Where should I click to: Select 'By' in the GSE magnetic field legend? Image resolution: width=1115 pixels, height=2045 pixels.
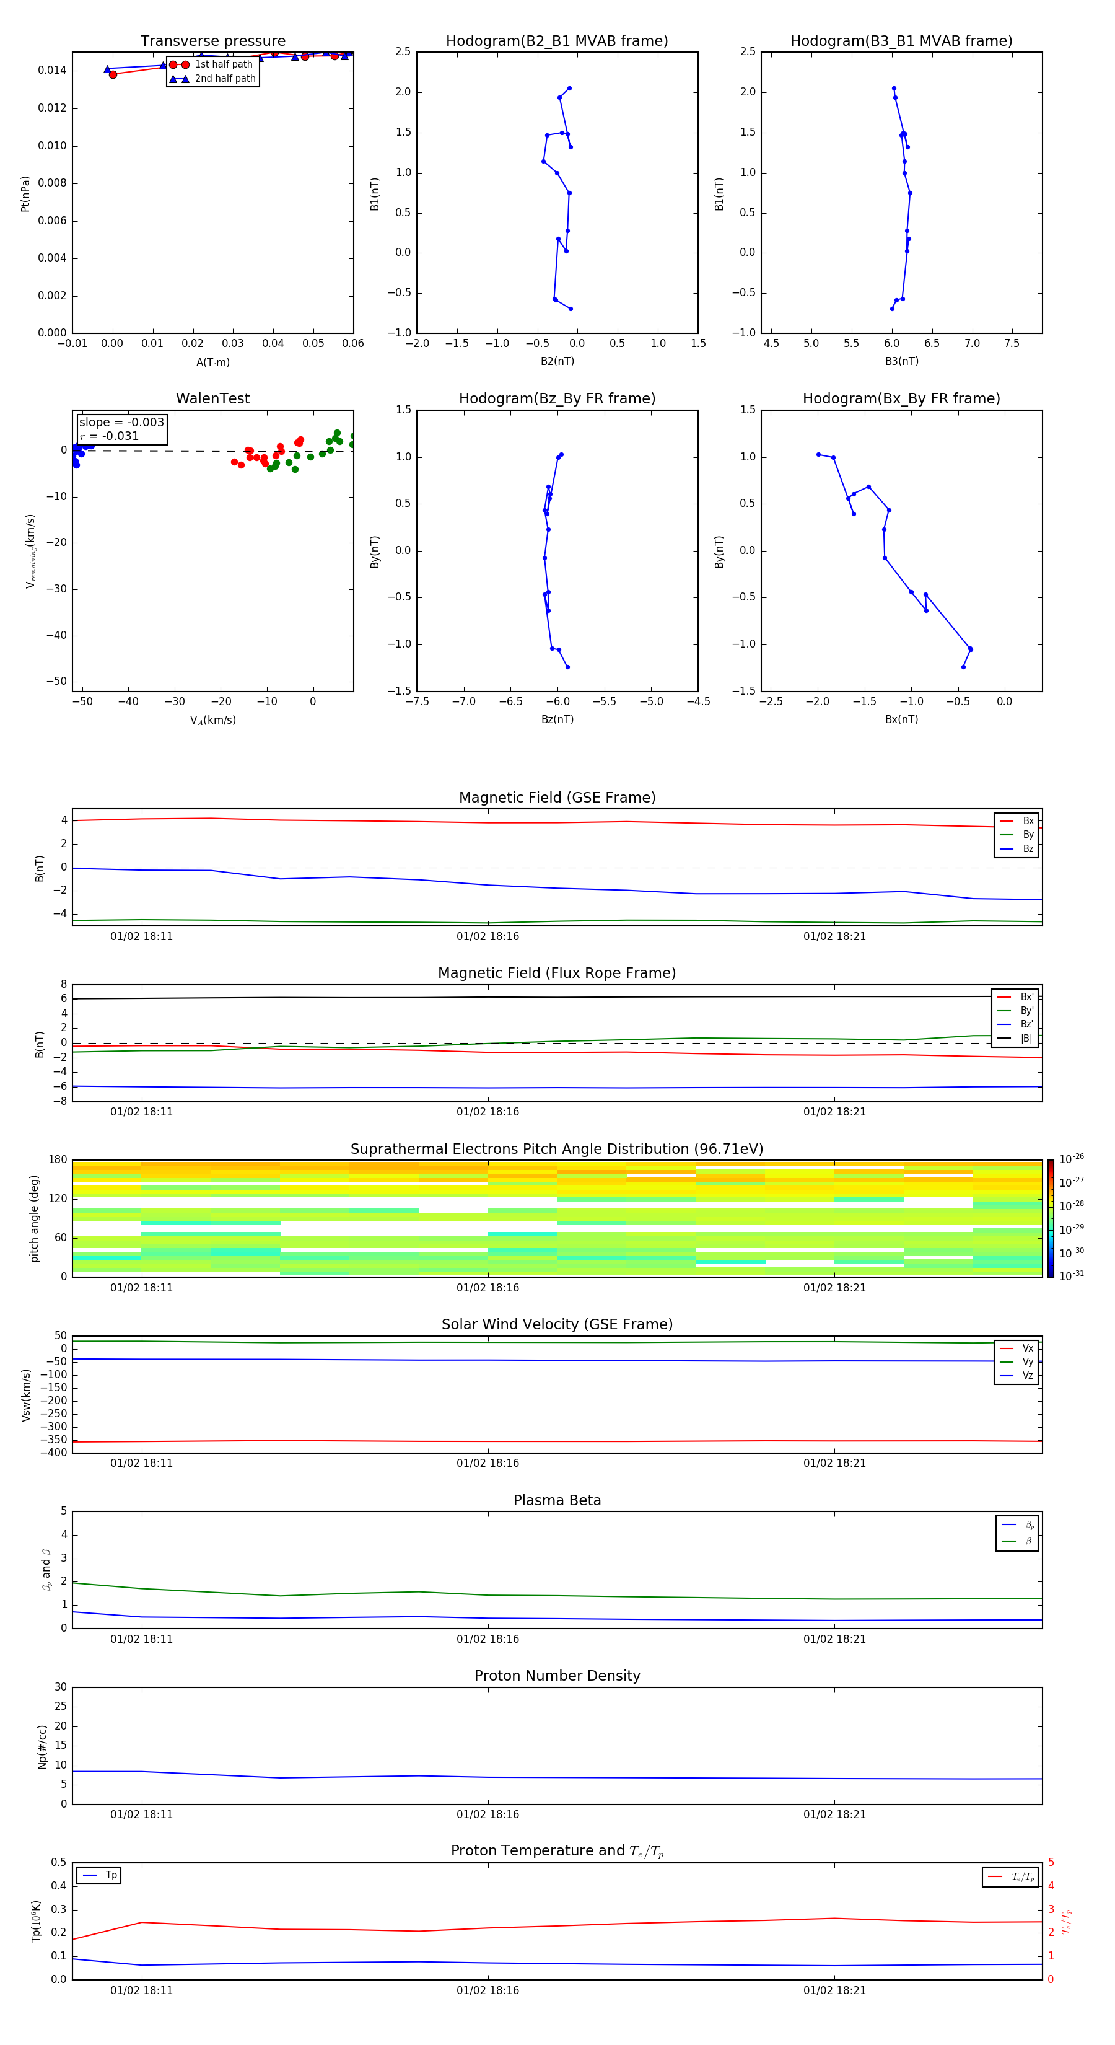pos(1017,835)
